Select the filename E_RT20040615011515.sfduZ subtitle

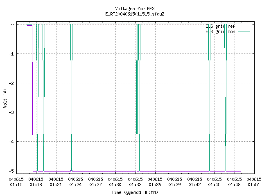click(135, 14)
